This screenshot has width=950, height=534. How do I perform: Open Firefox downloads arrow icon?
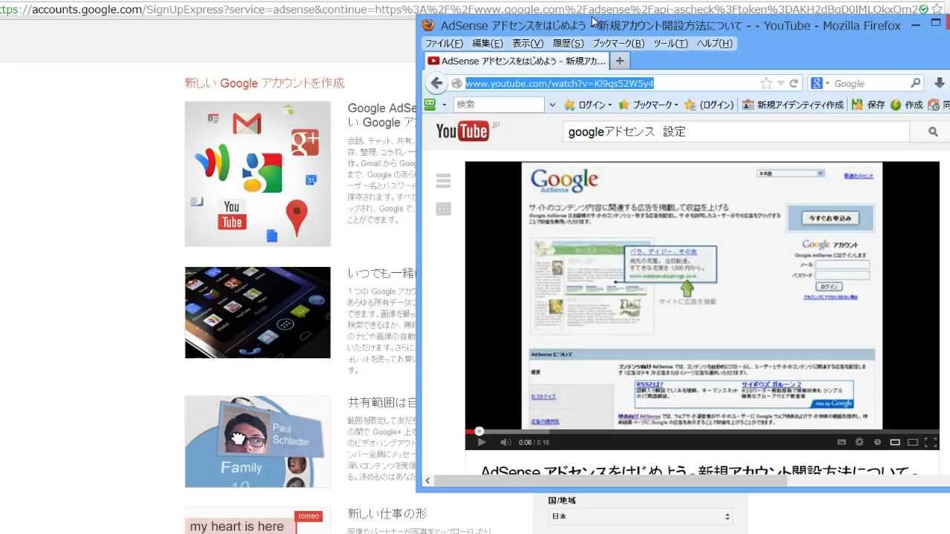(939, 83)
